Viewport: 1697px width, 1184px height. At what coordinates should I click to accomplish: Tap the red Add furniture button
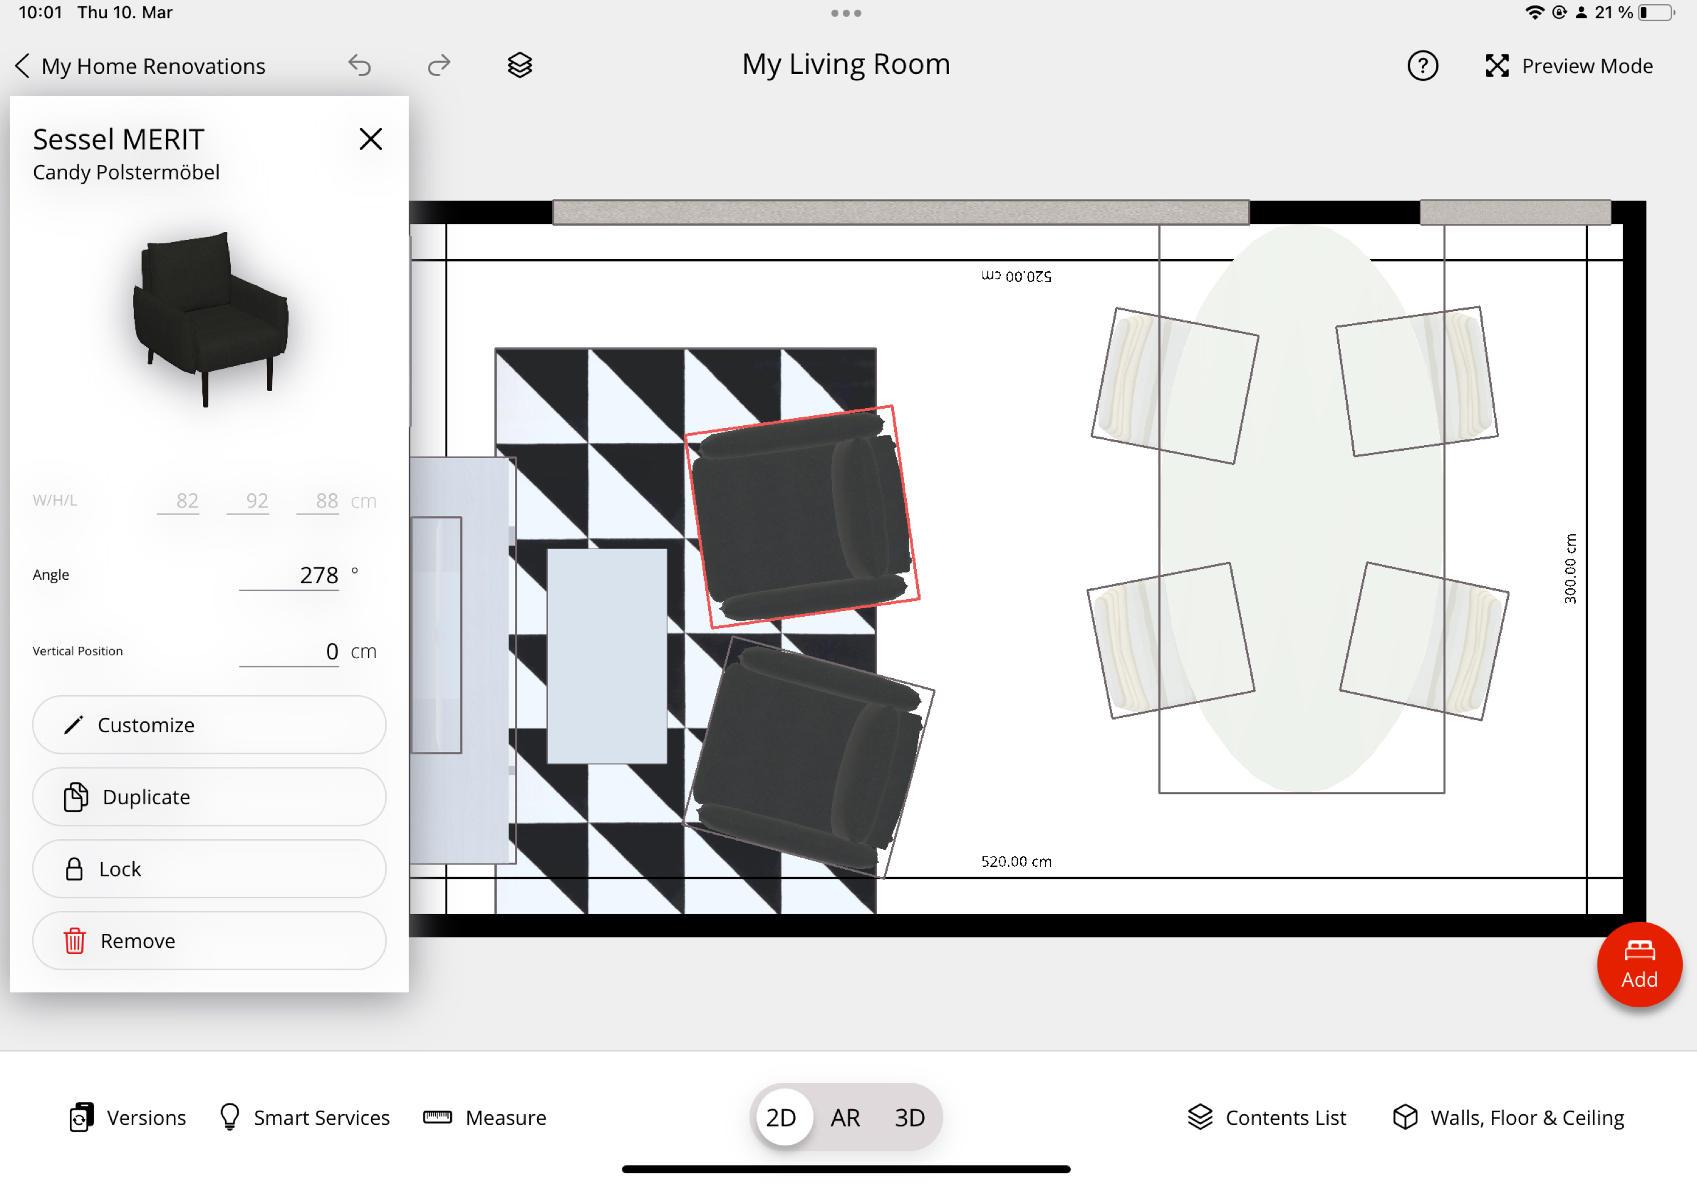pos(1638,965)
